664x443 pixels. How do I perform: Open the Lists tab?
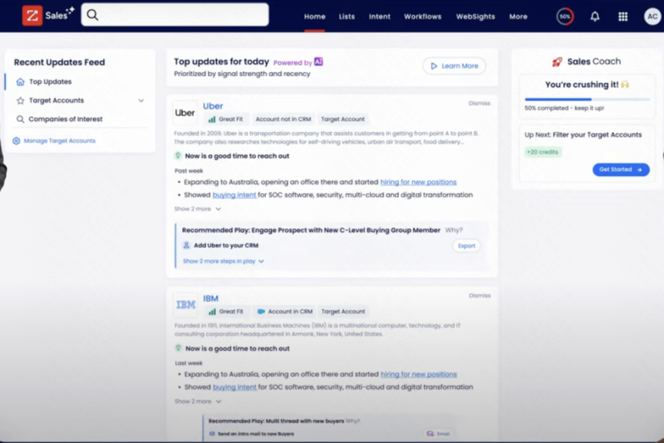(347, 17)
